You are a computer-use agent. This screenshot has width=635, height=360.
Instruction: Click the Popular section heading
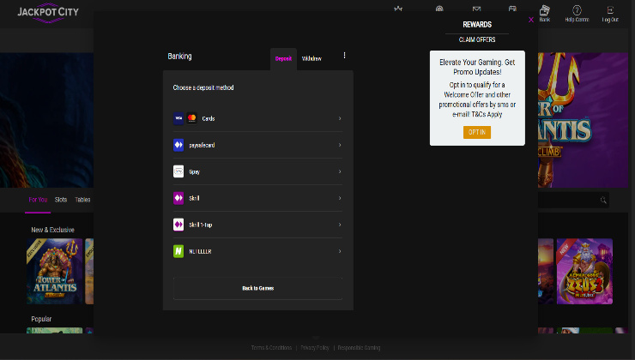41,319
